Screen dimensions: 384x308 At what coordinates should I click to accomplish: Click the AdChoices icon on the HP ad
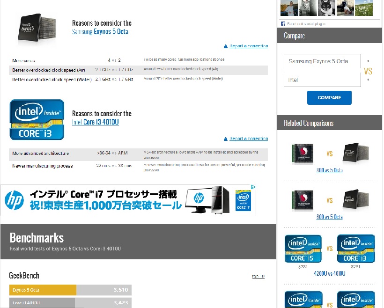253,187
